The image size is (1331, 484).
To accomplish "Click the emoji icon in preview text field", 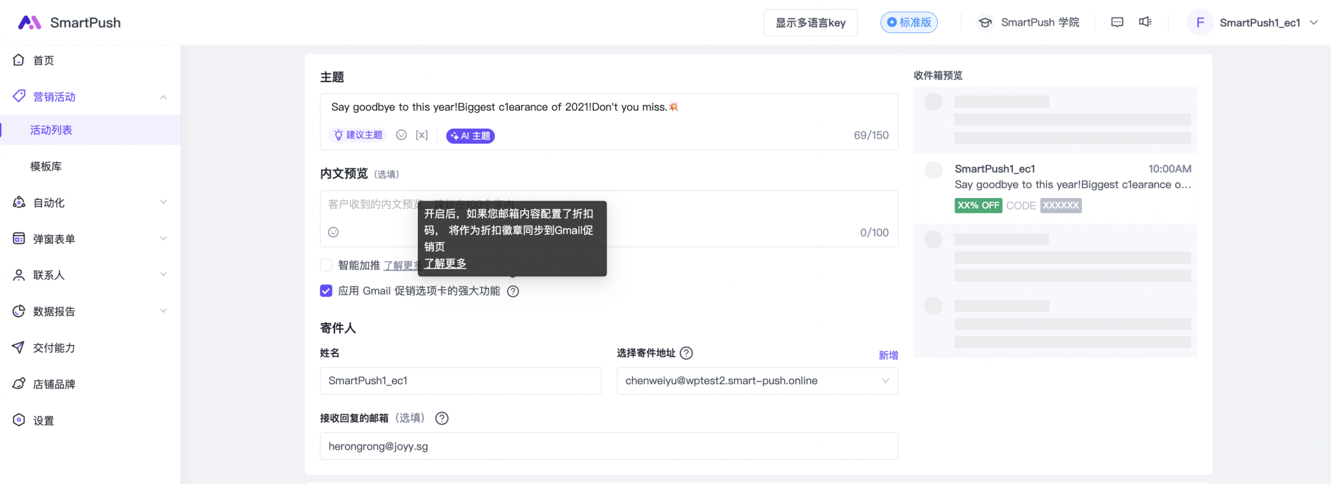I will pyautogui.click(x=333, y=232).
